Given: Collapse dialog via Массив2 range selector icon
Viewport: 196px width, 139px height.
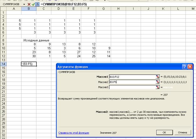Looking at the screenshot, I should click(158, 82).
